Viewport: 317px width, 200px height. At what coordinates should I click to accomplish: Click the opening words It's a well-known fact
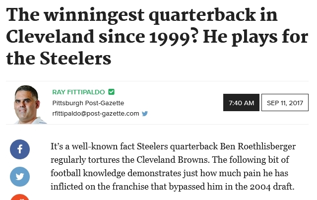[x=92, y=146]
